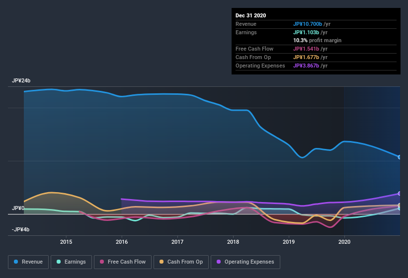Click the Cash From Op label in tooltip

[253, 57]
